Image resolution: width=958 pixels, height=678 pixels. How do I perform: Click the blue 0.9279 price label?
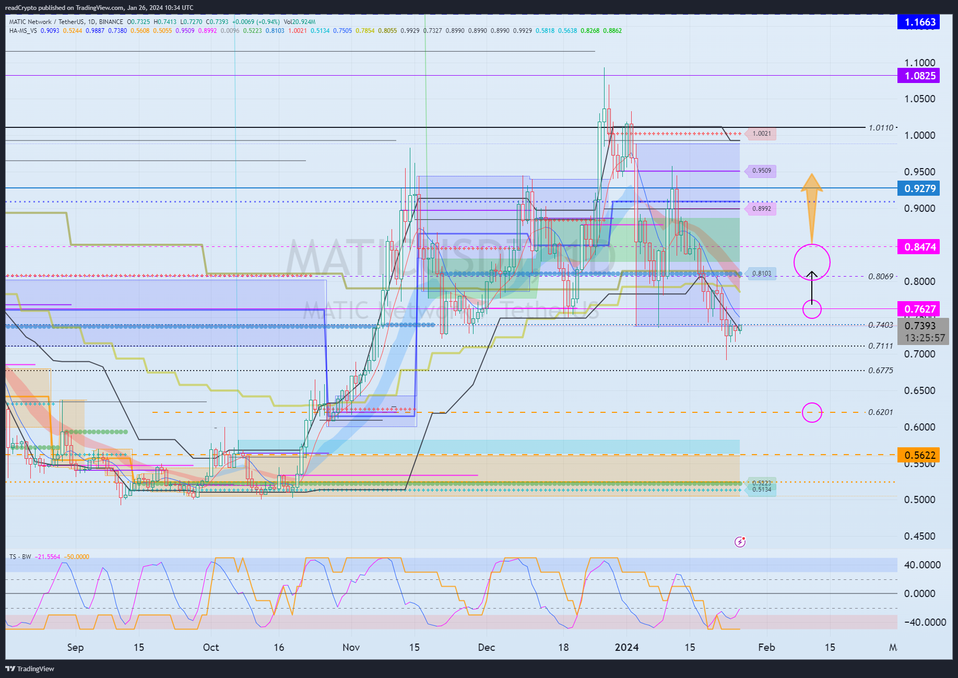coord(918,188)
